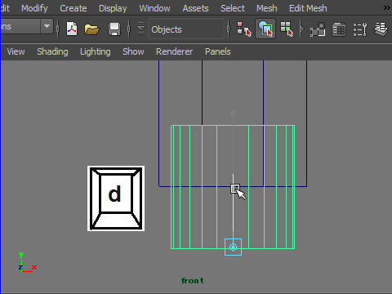
Task: Click the cyan pivot point box
Action: [x=233, y=247]
